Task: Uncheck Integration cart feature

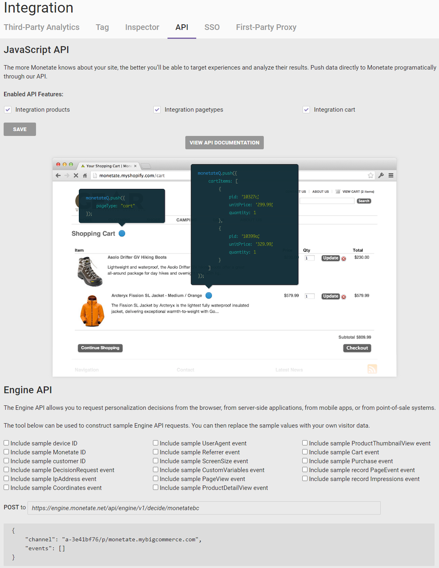Action: 306,110
